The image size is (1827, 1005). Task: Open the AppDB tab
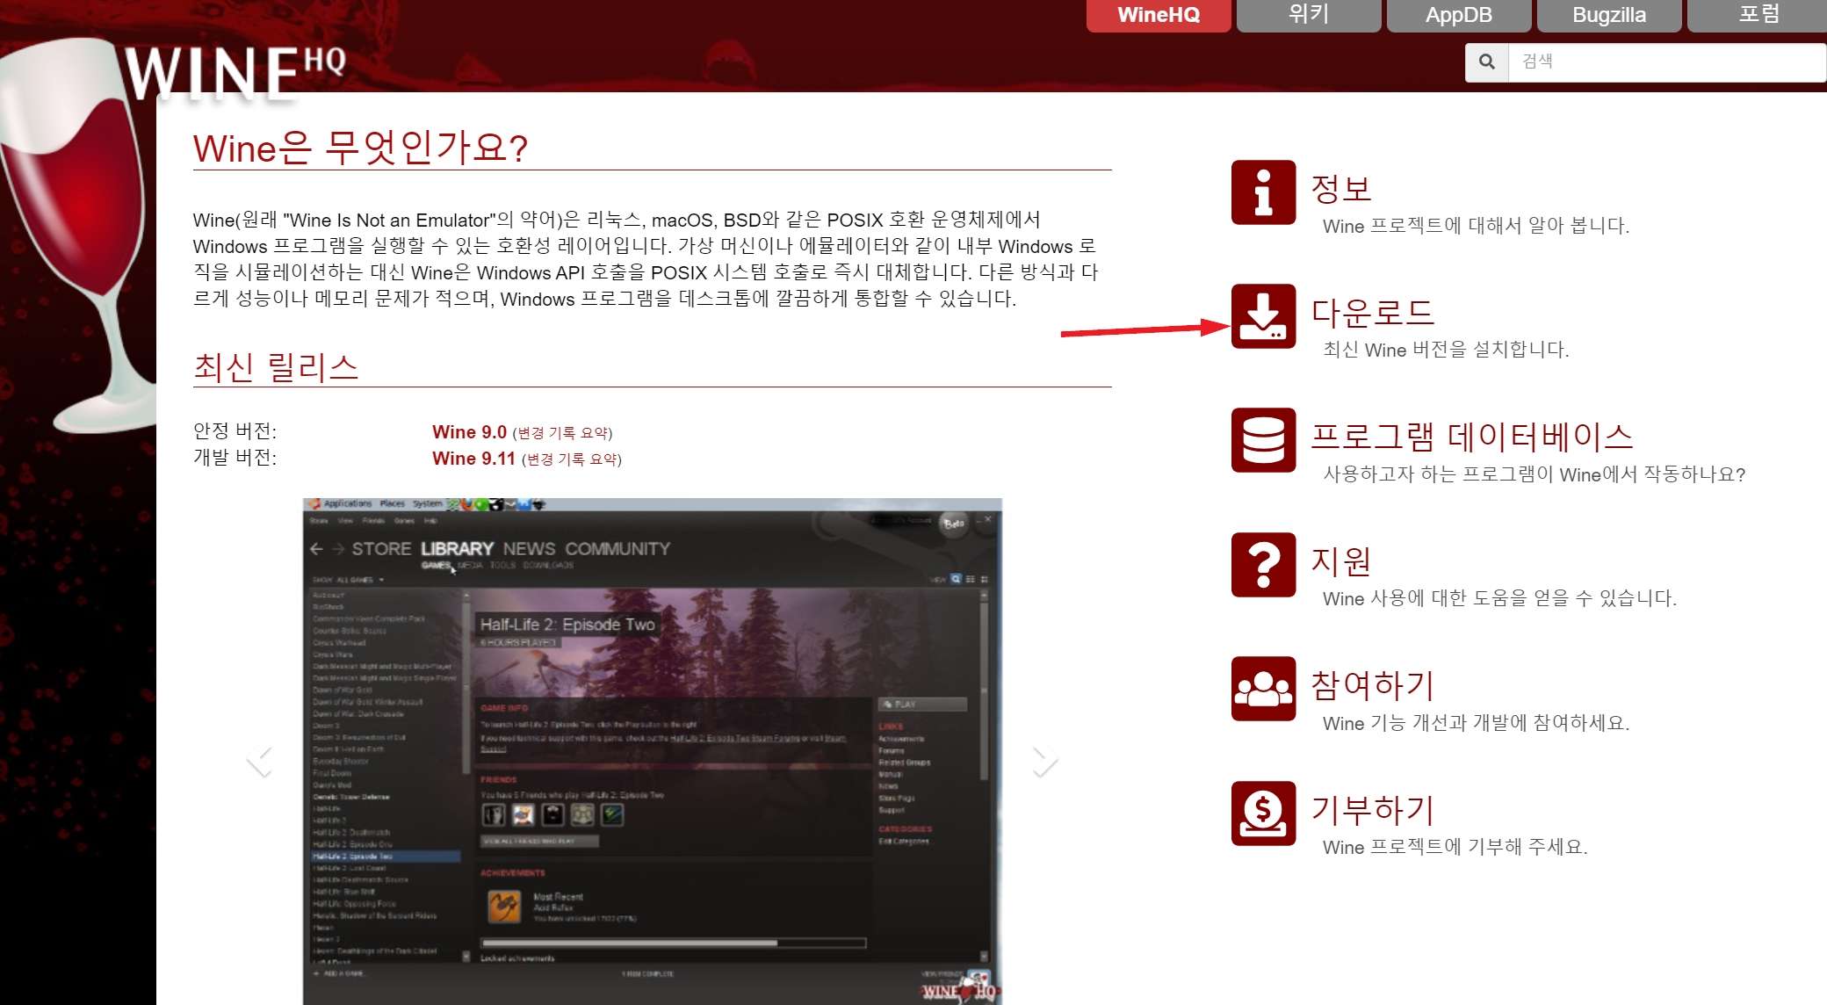click(x=1459, y=15)
